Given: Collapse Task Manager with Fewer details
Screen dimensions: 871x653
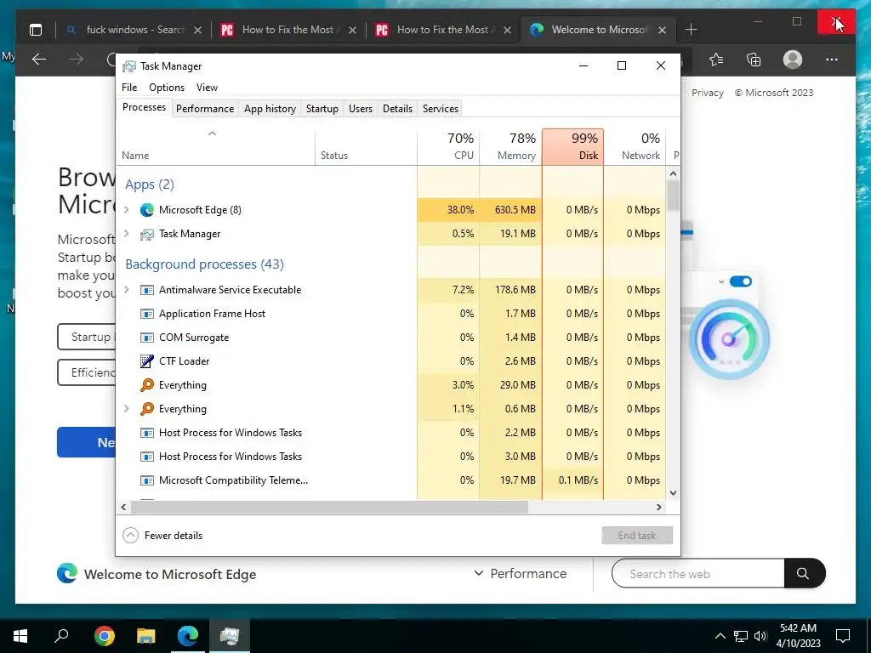Looking at the screenshot, I should pos(162,536).
